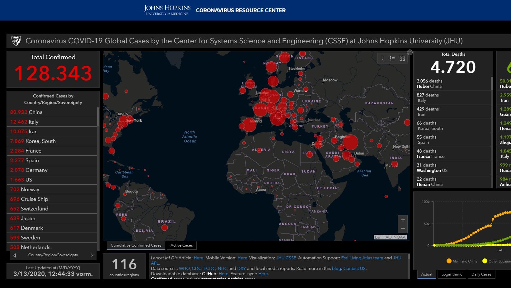Go to next country list page arrow
Image resolution: width=511 pixels, height=288 pixels.
[92, 255]
